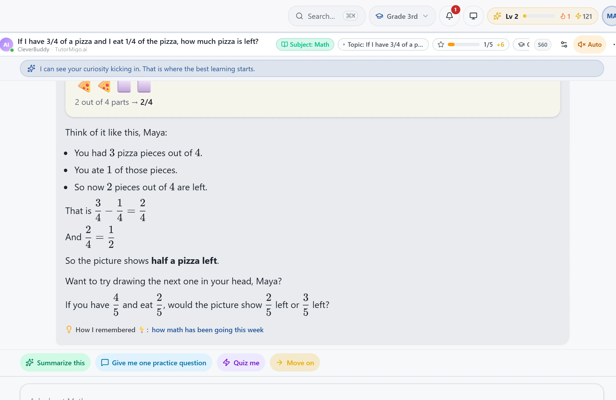
Task: Click the '2 out of 4 parts → 2/4' text
Action: tap(114, 102)
